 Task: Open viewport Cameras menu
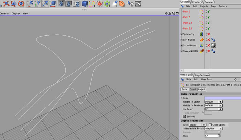click(4, 13)
